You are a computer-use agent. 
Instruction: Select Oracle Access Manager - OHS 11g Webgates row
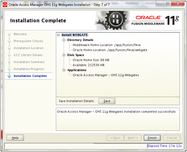coord(106,75)
